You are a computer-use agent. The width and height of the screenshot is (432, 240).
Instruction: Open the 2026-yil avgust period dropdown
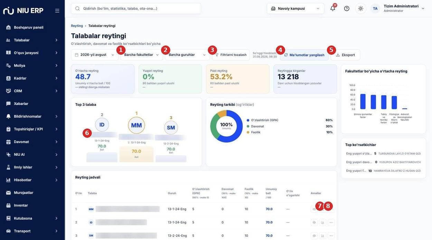click(x=94, y=55)
